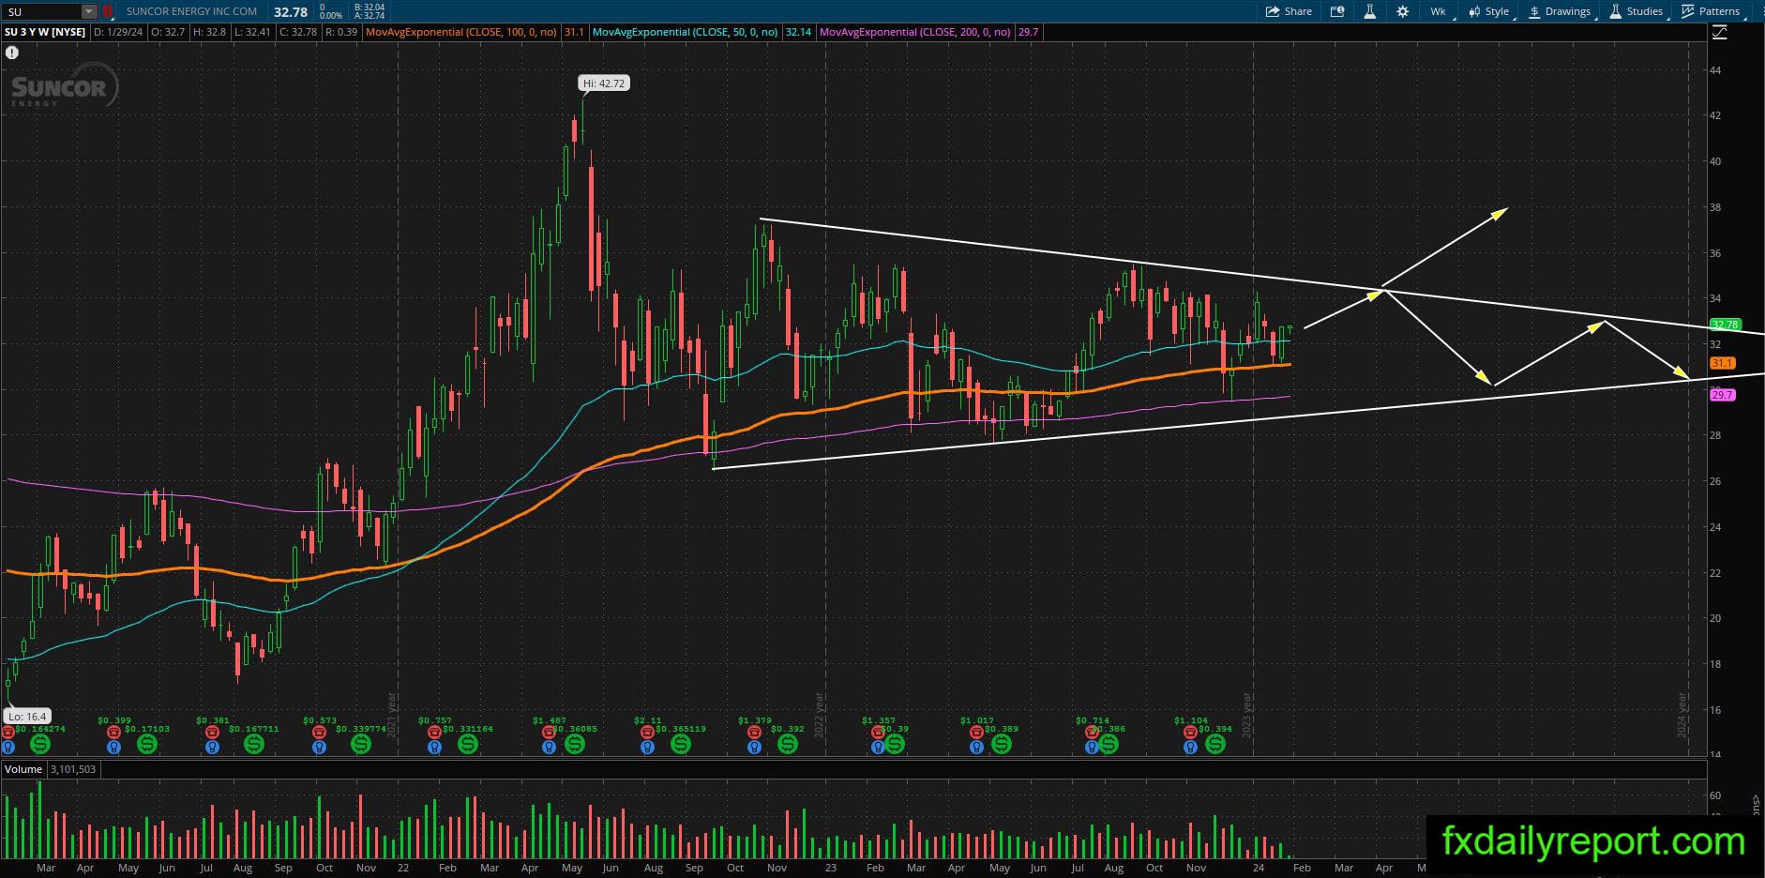Click the 200 EMA value 29.7 in header

pos(1028,32)
